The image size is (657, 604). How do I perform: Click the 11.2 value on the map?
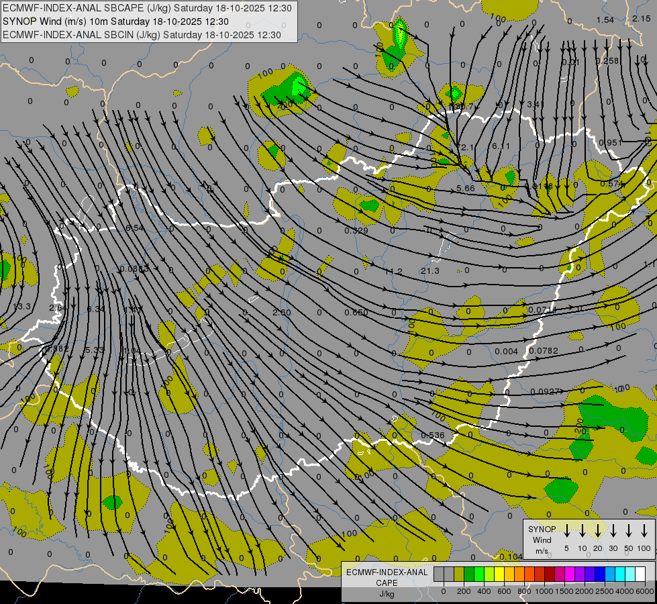click(393, 272)
